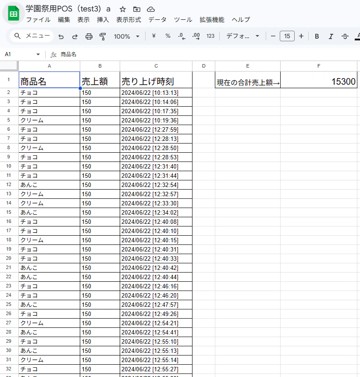Open the ツール menu

click(x=183, y=20)
